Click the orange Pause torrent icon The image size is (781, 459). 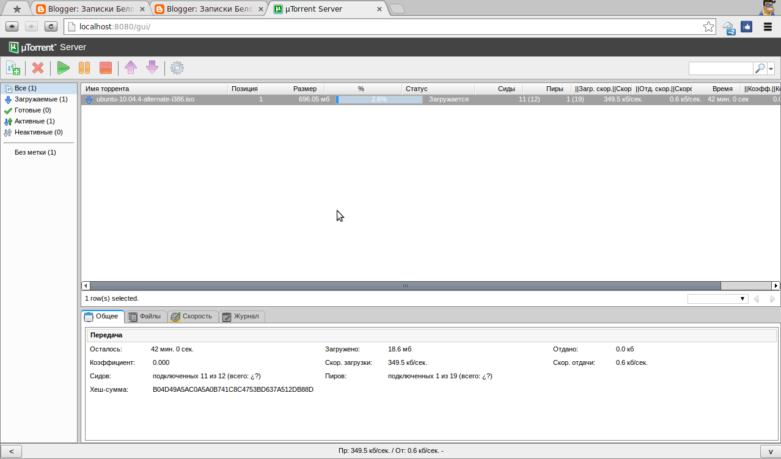point(84,68)
